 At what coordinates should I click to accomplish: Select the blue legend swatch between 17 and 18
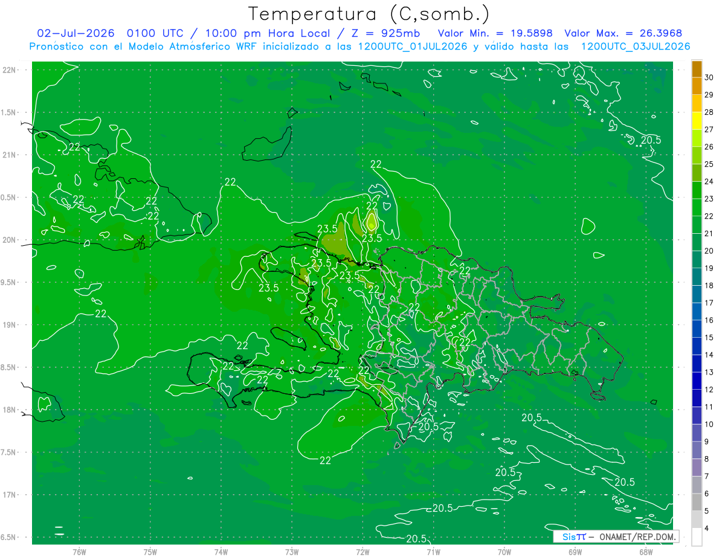coord(697,294)
